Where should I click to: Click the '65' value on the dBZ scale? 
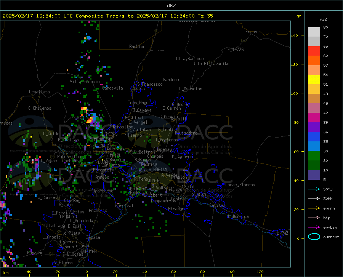325,46
